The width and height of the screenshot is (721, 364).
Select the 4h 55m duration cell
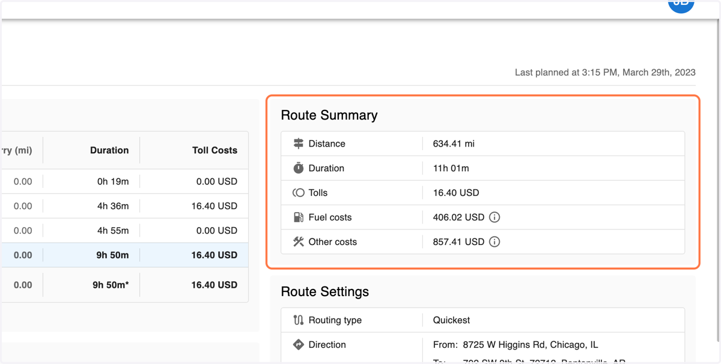112,231
